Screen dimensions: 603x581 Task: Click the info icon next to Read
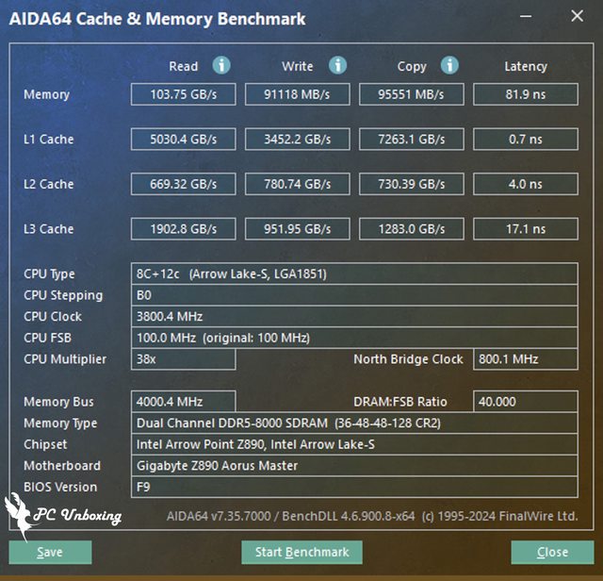click(x=221, y=65)
